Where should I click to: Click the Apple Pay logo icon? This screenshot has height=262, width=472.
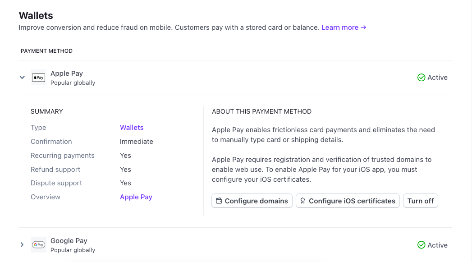click(x=38, y=78)
